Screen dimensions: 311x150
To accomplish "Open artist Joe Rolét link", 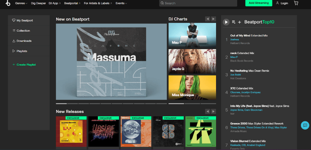I will click(236, 75).
